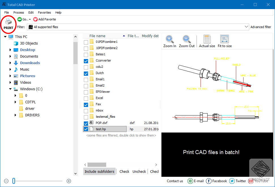
Task: Click the Check button below file list
Action: point(124,171)
